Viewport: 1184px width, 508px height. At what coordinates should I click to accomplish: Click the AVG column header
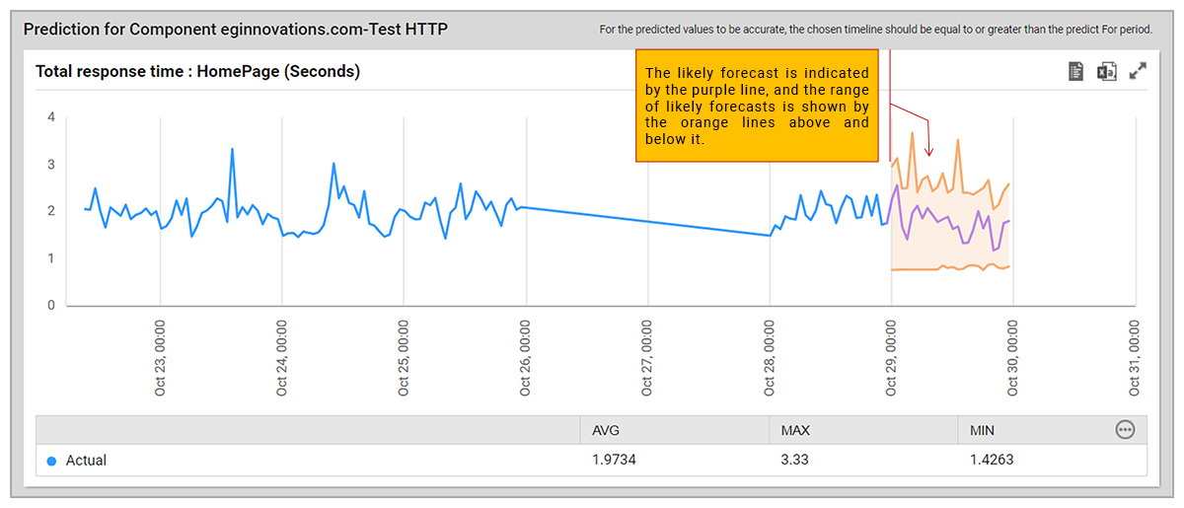coord(605,430)
